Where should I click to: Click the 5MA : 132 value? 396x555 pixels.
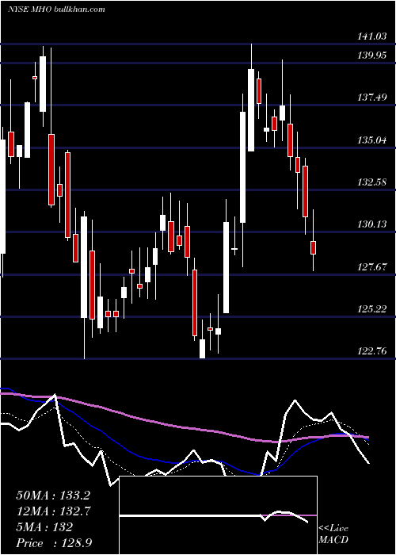pos(44,527)
